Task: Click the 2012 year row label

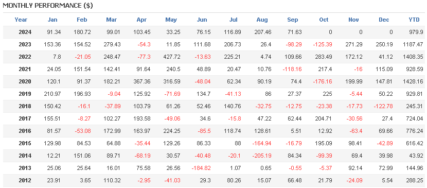Action: 25,180
